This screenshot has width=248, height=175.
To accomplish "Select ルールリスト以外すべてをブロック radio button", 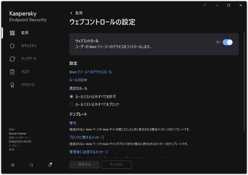I will click(x=71, y=104).
